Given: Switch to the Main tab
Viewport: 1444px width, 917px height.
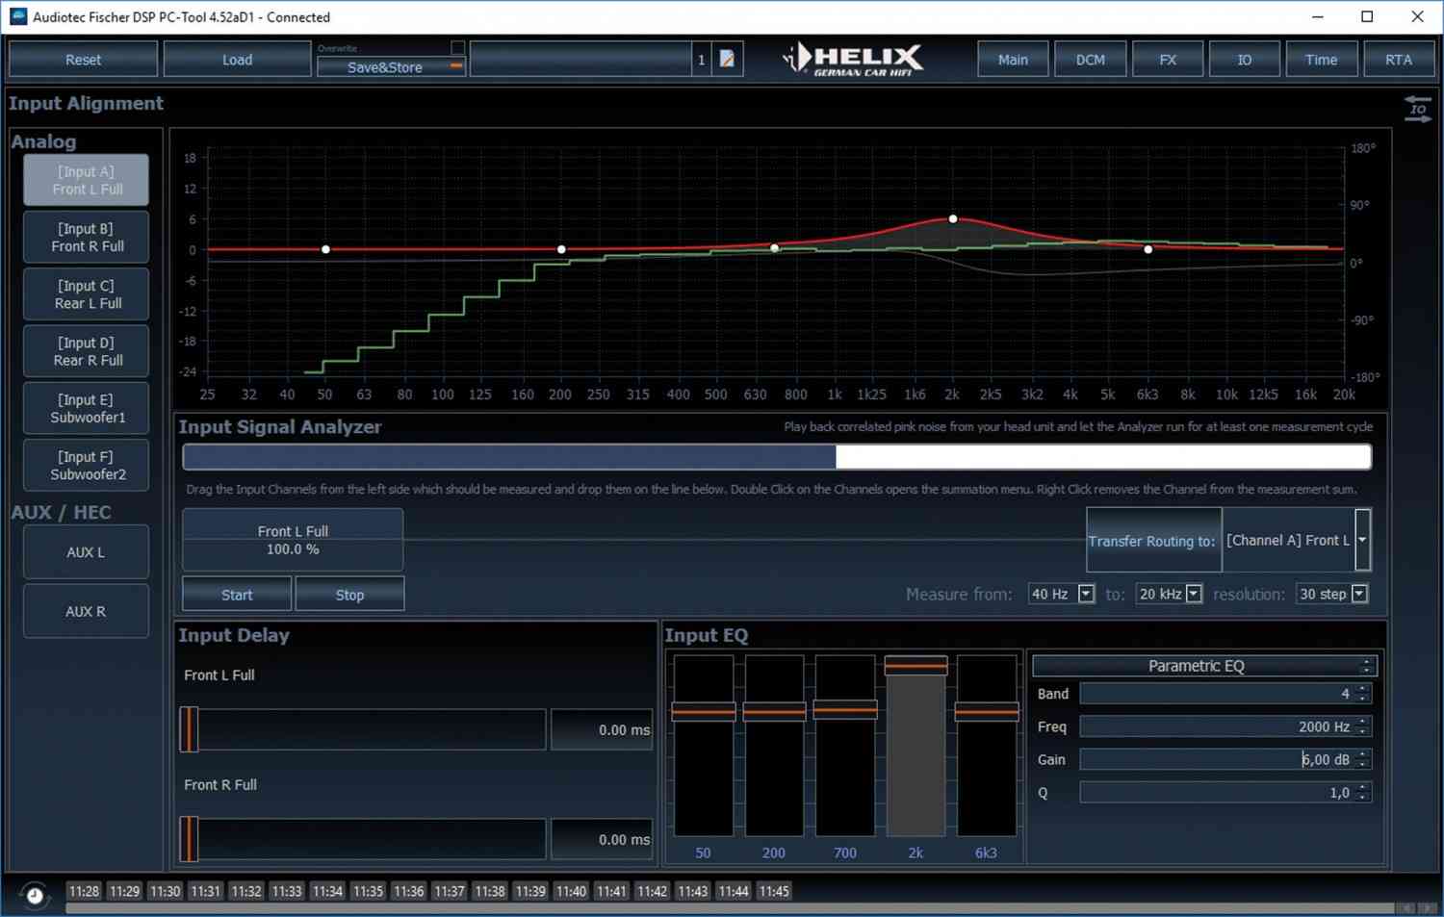Looking at the screenshot, I should [1013, 60].
